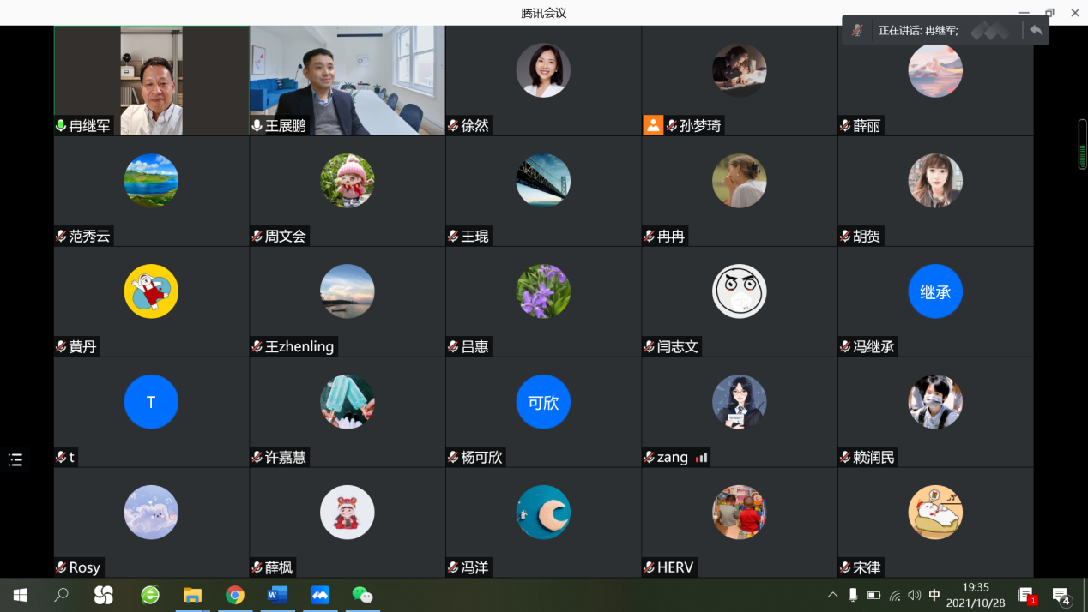This screenshot has height=612, width=1088.
Task: Click the microphone icon beside 王展鹏
Action: [x=257, y=126]
